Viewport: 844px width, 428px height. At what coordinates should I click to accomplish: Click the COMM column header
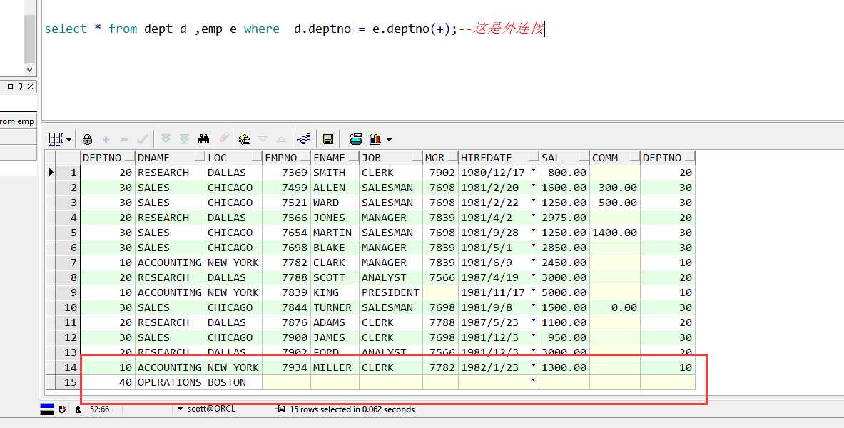click(615, 158)
